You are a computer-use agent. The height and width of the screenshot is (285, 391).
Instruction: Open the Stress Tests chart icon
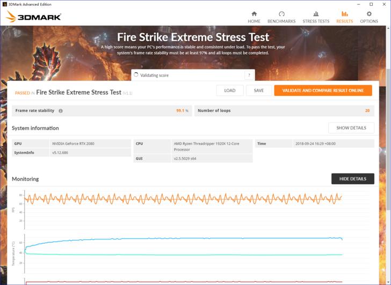click(316, 14)
